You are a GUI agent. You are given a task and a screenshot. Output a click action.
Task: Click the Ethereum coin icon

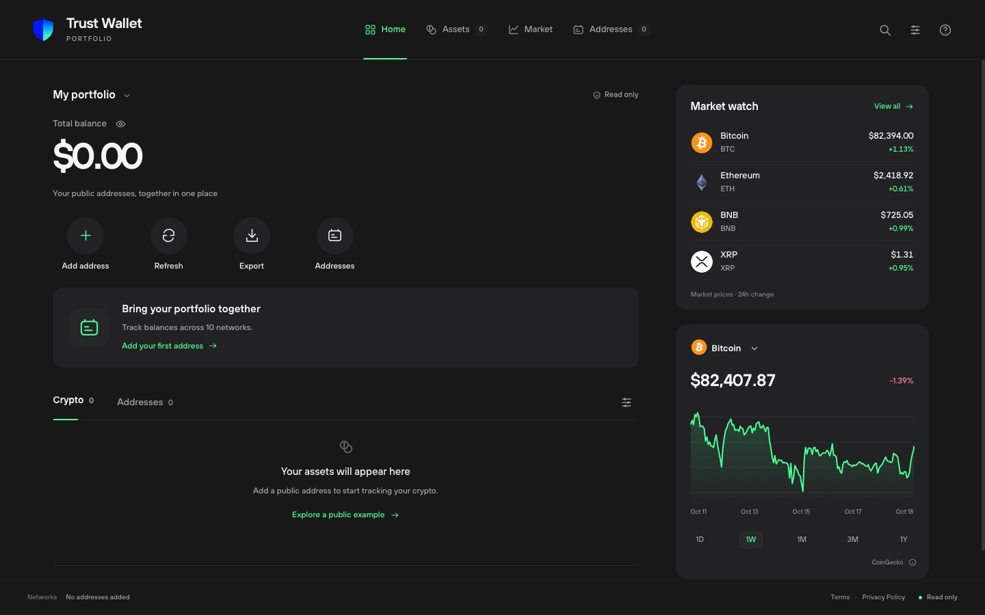[702, 182]
